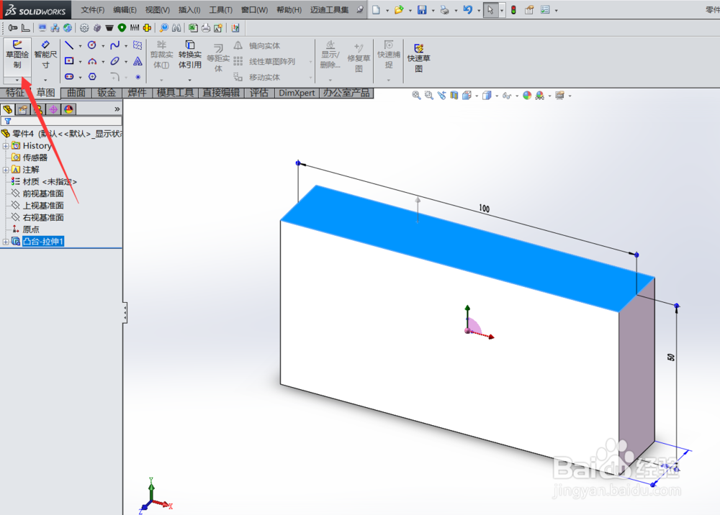Image resolution: width=720 pixels, height=515 pixels.
Task: Select the 智能尺寸 Smart Dimension tool
Action: coord(45,55)
